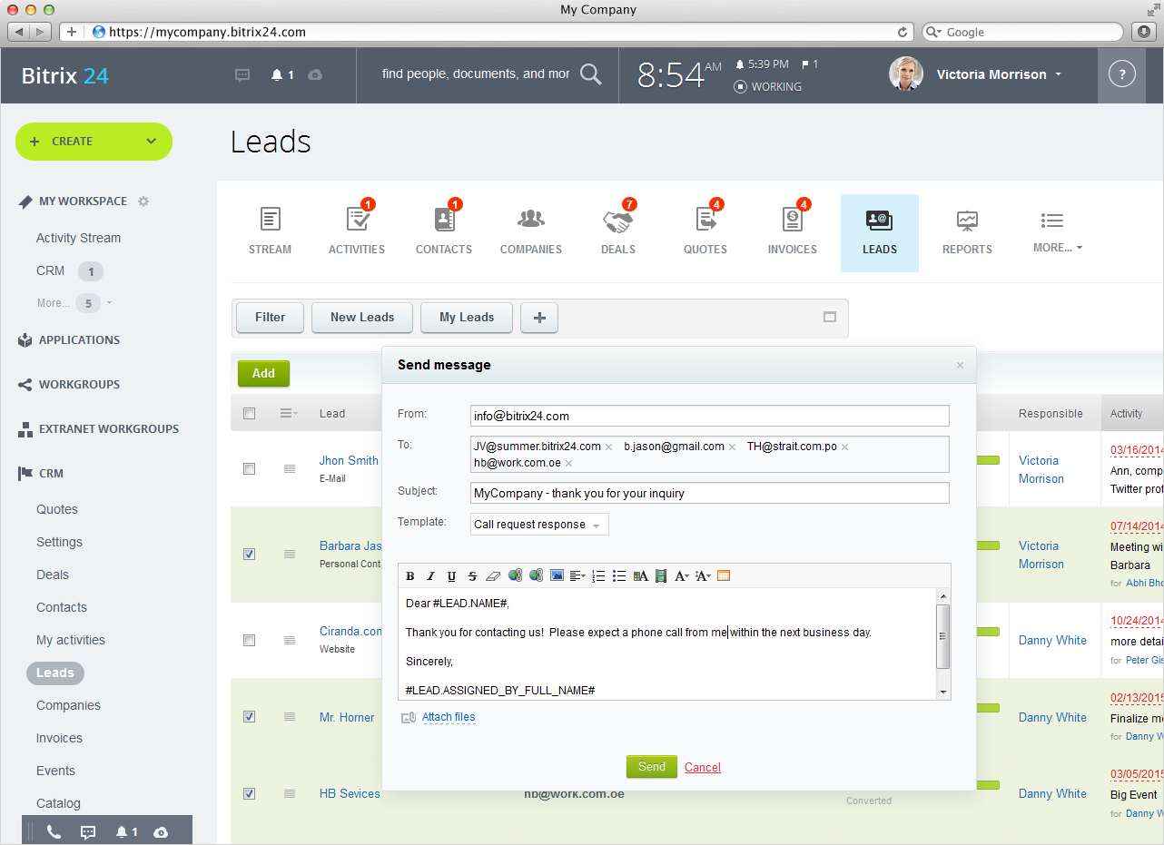Uncheck the Barbara Jason lead checkbox

(250, 554)
